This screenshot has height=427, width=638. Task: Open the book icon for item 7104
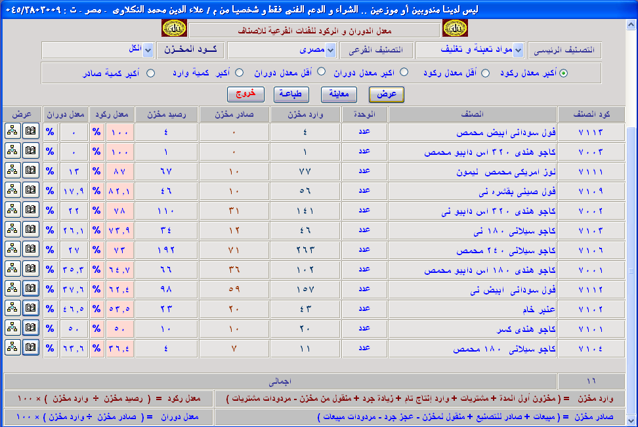(31, 348)
